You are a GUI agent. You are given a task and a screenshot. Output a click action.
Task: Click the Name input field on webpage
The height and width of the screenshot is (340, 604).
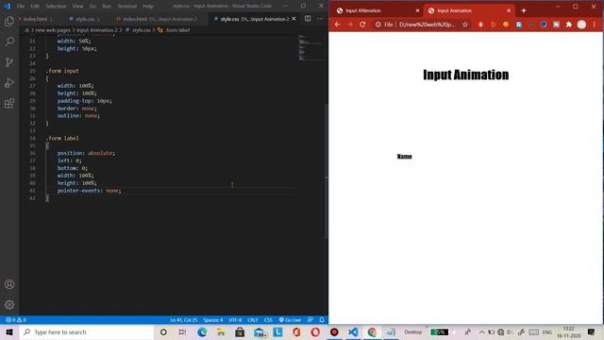click(466, 156)
